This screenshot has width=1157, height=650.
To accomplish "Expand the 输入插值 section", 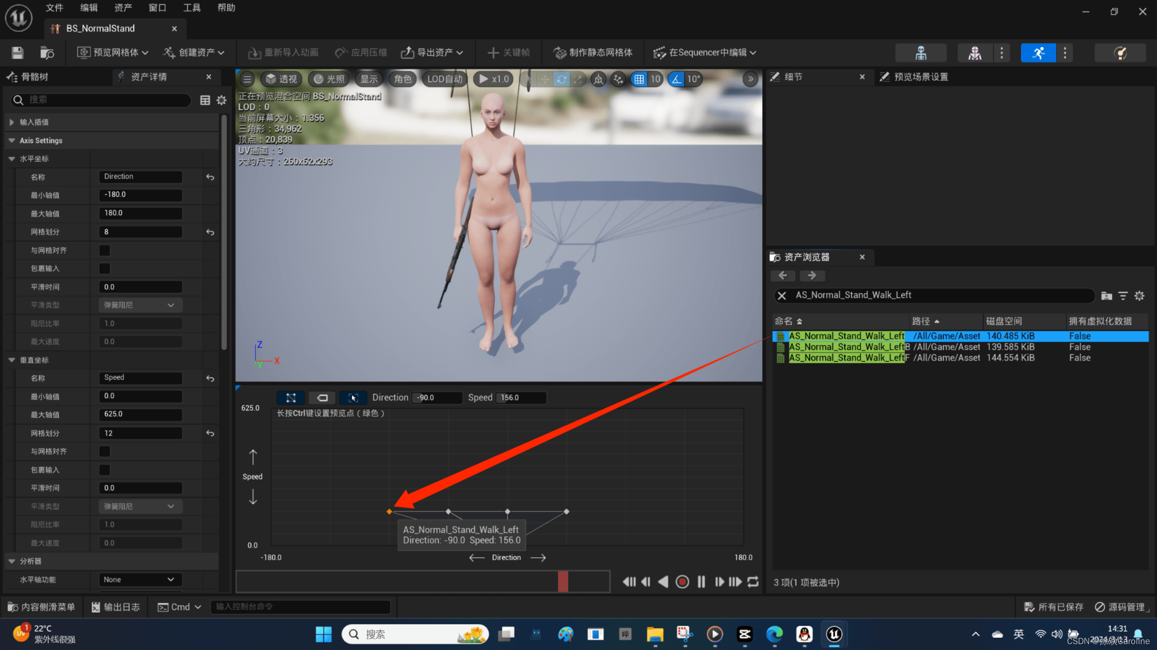I will [x=12, y=122].
